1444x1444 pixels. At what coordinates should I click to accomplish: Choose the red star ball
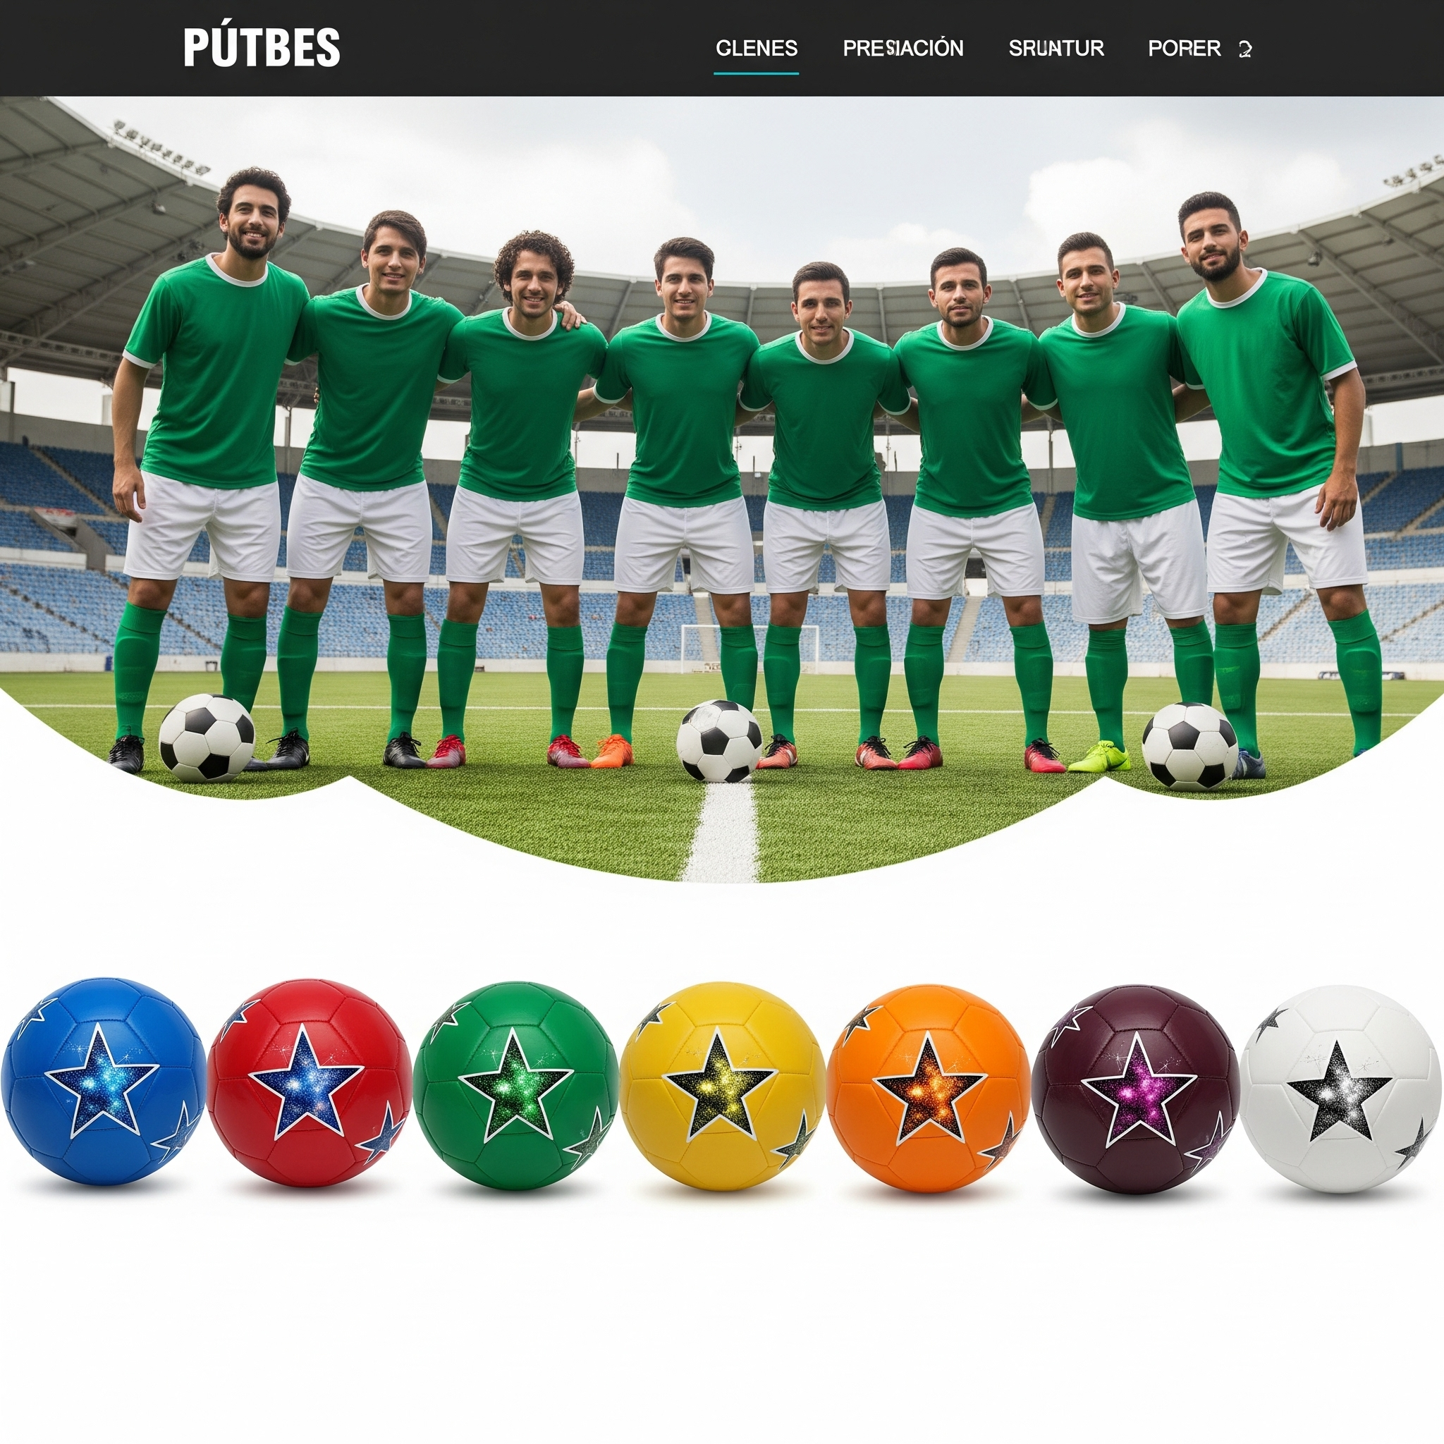(x=310, y=1083)
